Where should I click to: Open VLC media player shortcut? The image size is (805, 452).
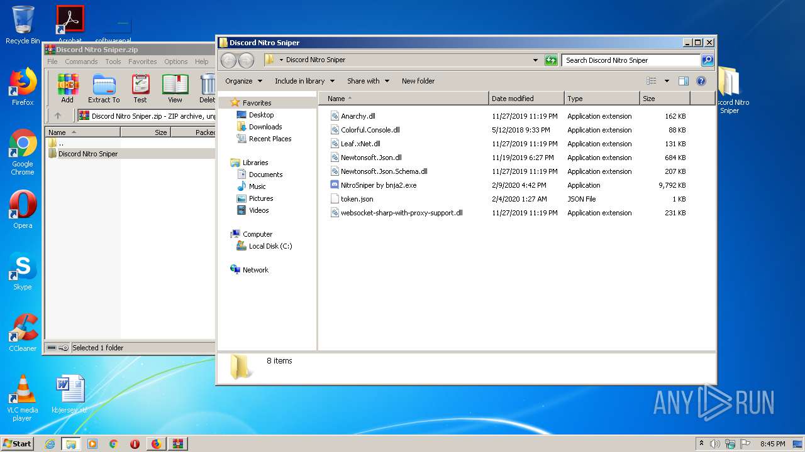click(23, 398)
